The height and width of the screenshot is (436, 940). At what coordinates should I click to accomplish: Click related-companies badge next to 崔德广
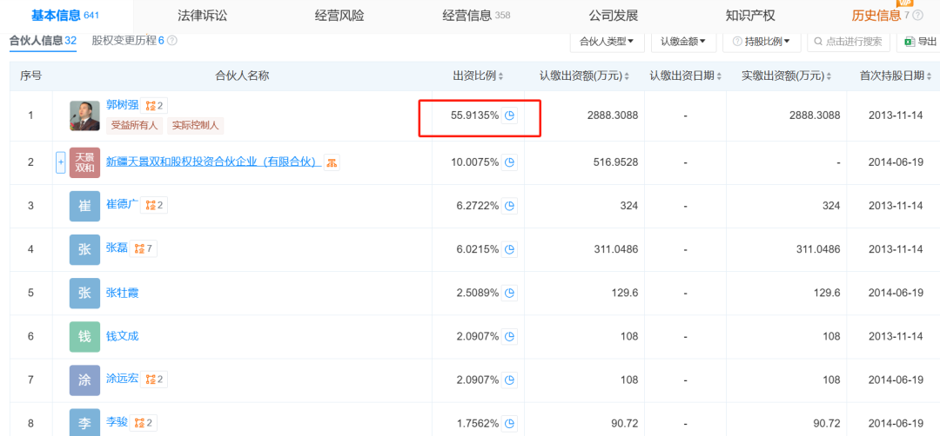155,205
